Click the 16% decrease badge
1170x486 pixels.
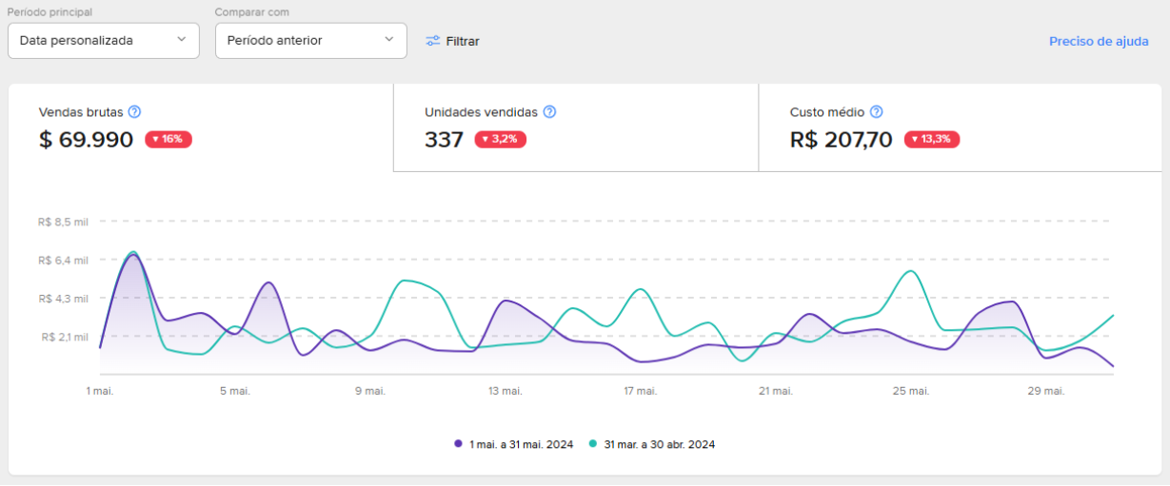click(x=169, y=139)
